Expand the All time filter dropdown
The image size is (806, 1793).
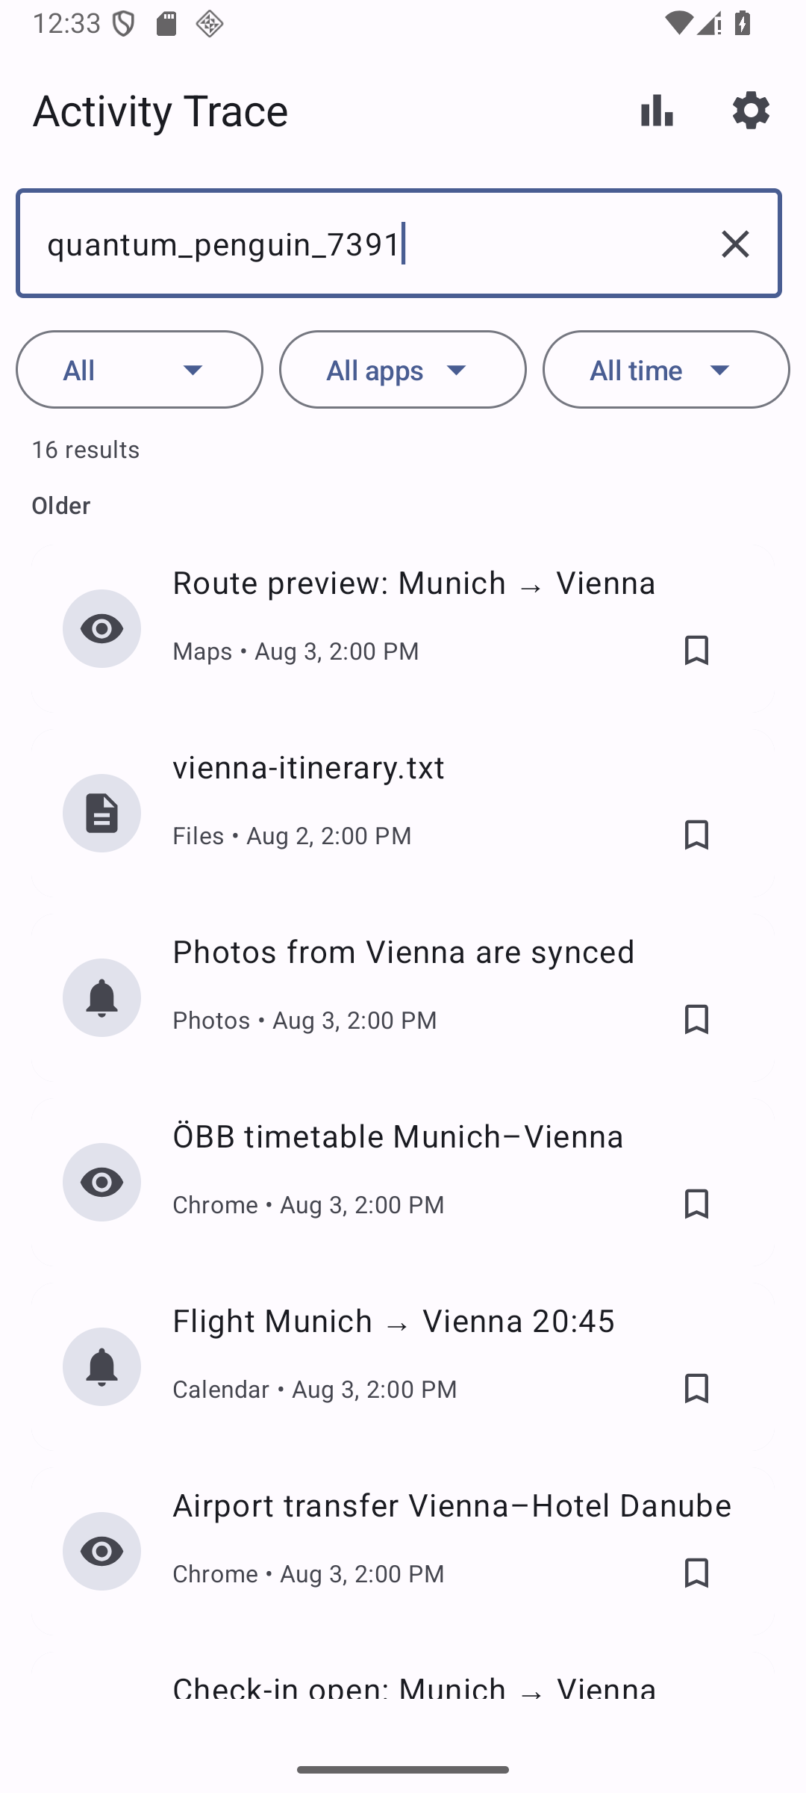(x=666, y=370)
